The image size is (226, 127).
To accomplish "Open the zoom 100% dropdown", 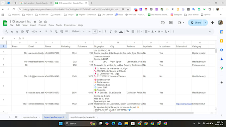I will pyautogui.click(x=36, y=32).
